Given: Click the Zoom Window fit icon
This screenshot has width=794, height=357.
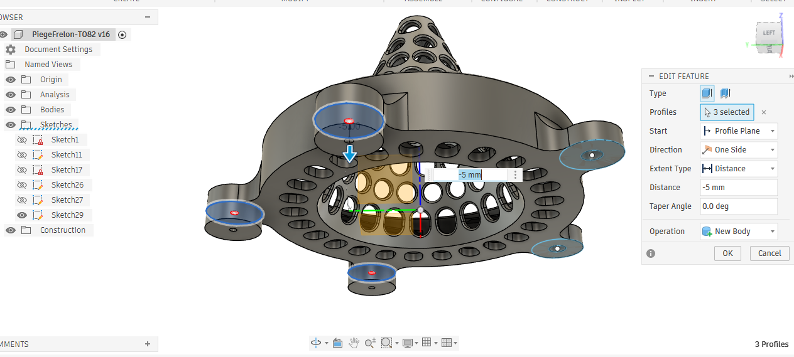Looking at the screenshot, I should coord(386,343).
